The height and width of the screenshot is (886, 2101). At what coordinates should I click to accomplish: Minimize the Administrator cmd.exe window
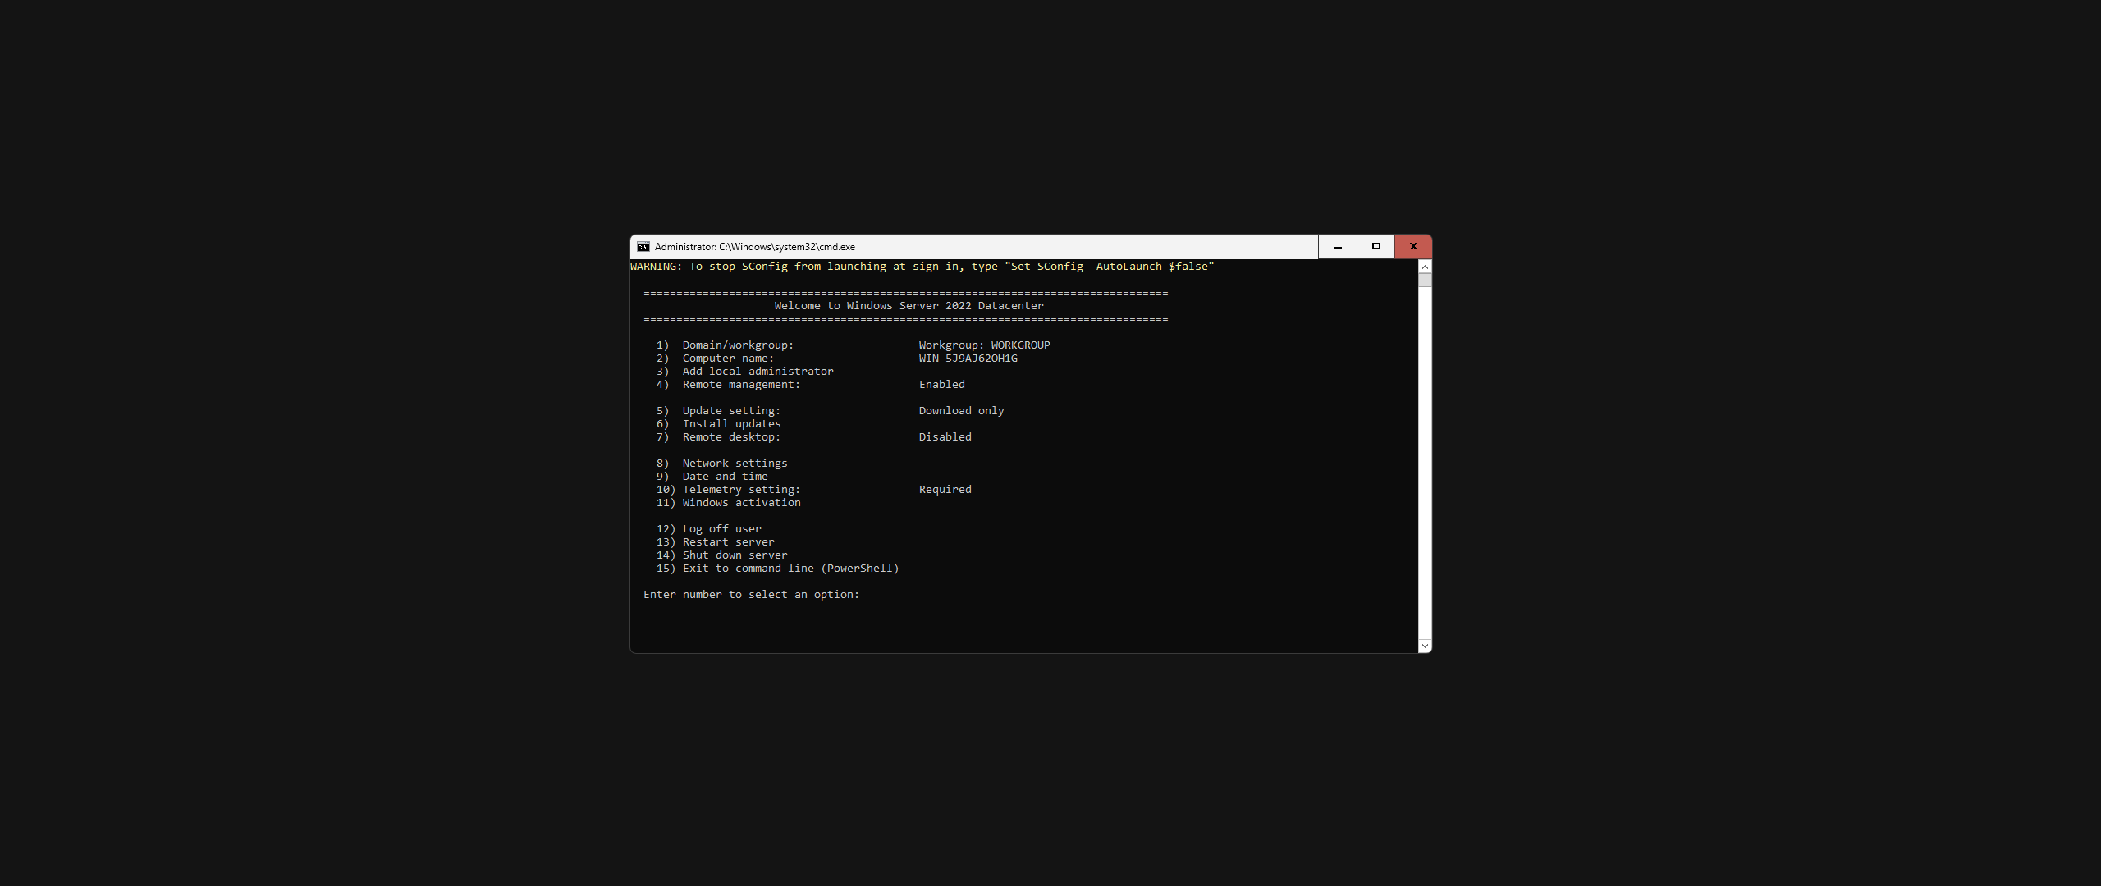coord(1338,247)
